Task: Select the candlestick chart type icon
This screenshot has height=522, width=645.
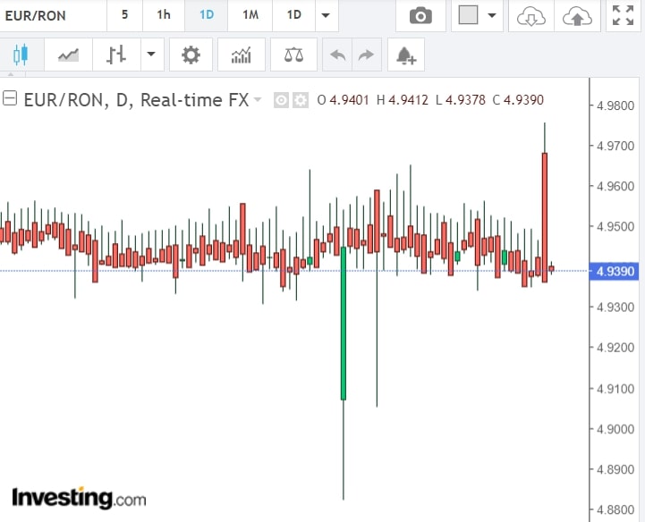Action: pyautogui.click(x=21, y=55)
